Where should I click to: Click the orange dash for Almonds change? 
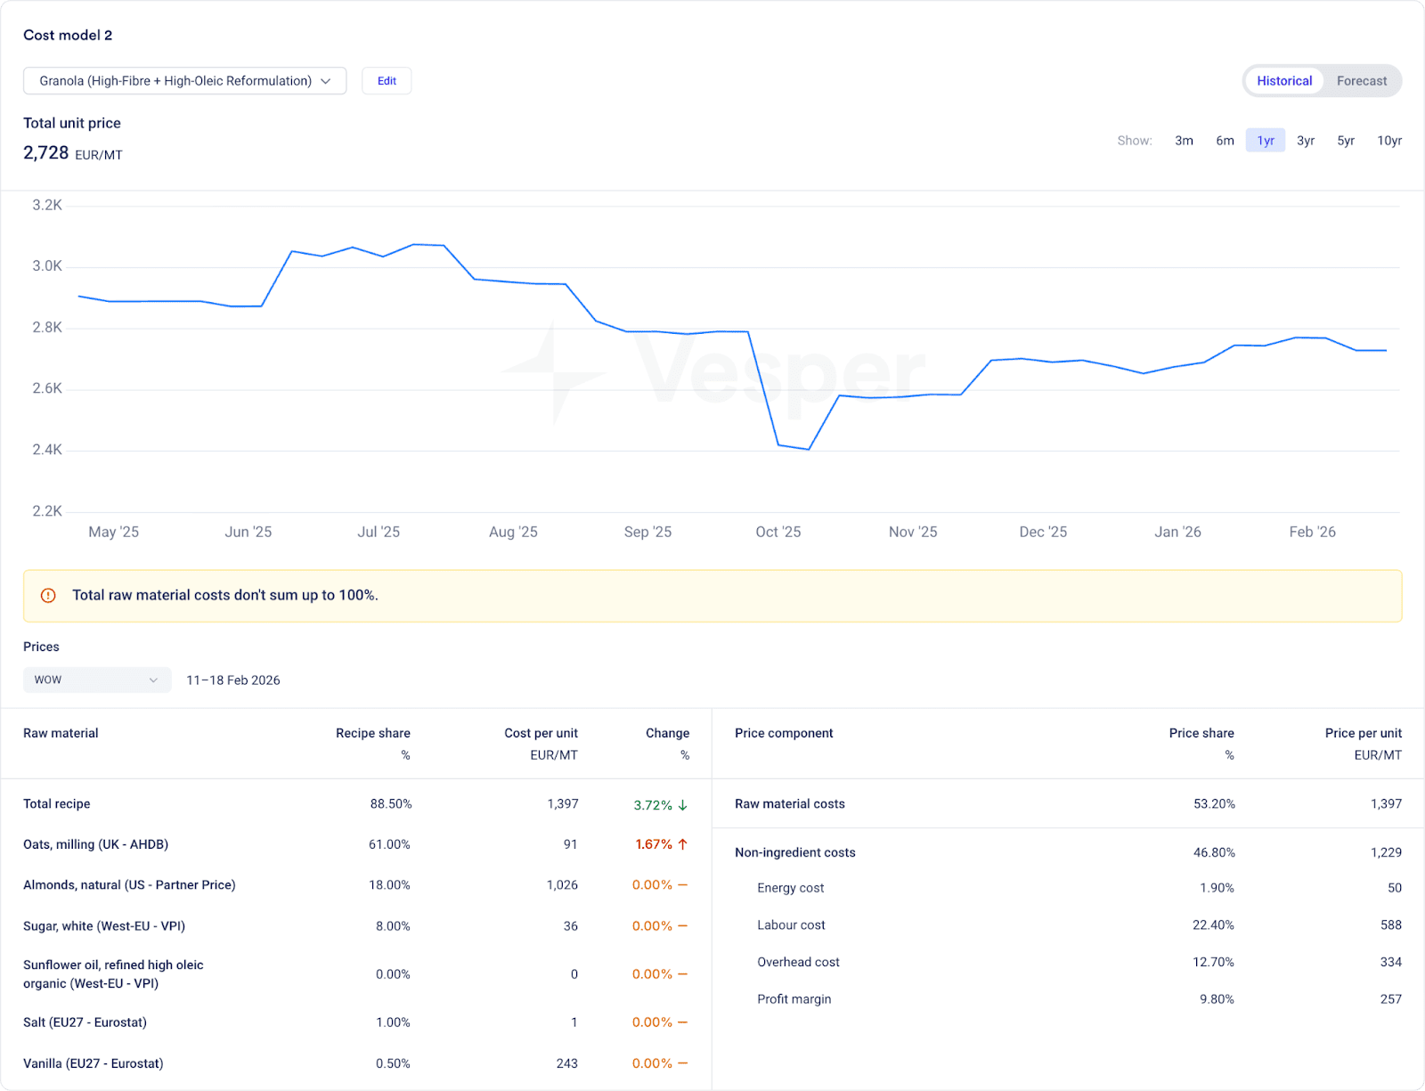[x=683, y=885]
